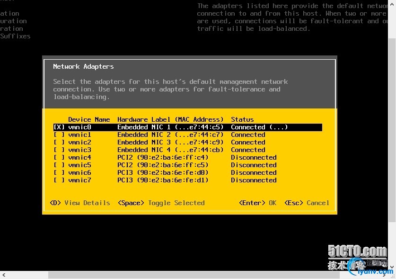
Task: Check the vmnic6 adapter checkbox
Action: point(59,173)
